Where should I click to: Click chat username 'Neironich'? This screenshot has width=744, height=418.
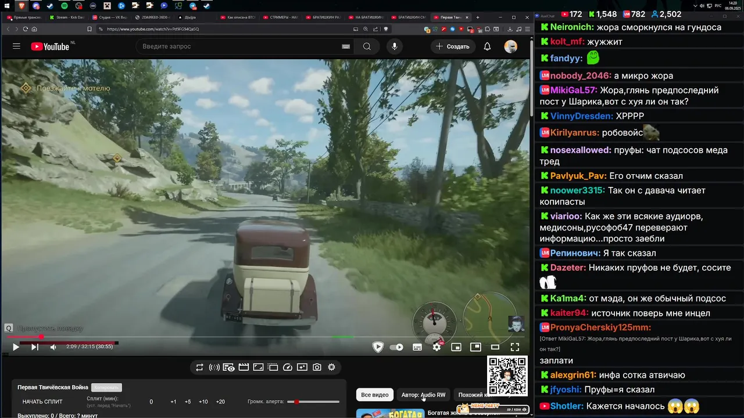pos(571,27)
